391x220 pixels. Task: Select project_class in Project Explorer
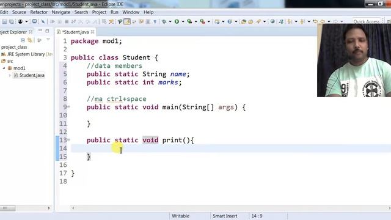click(14, 47)
